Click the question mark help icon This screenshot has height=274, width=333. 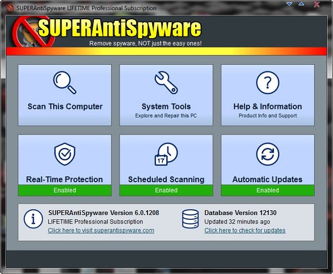click(x=268, y=83)
